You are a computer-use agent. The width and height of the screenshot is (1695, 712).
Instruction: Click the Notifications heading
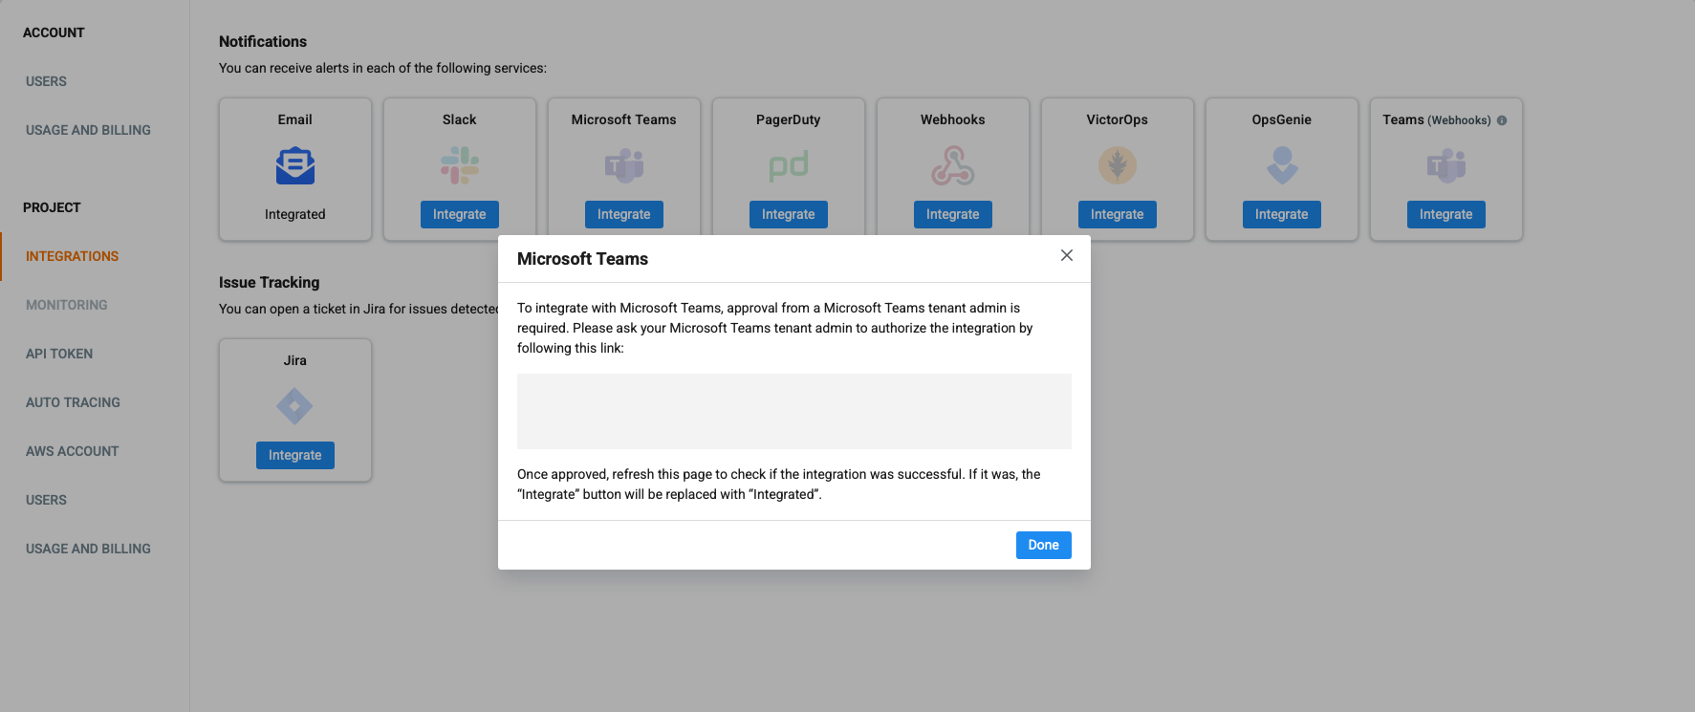[x=263, y=41]
